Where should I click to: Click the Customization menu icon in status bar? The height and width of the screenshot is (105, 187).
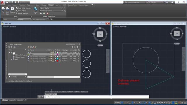[x=185, y=103]
